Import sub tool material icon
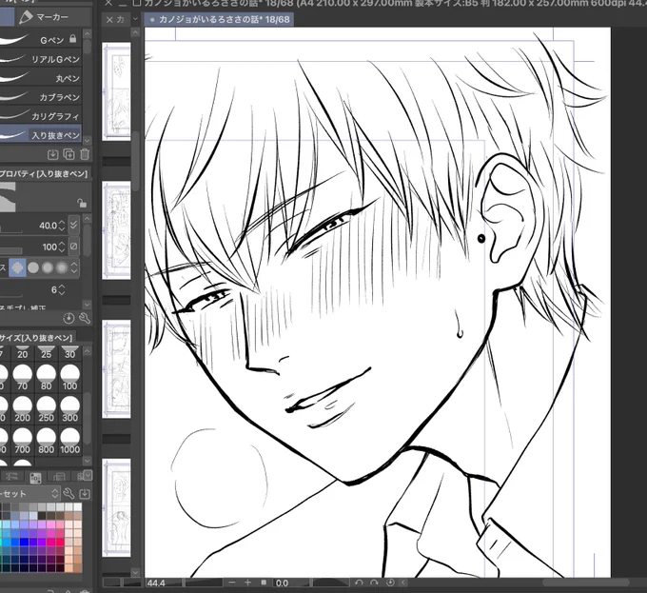This screenshot has width=647, height=593. click(53, 154)
